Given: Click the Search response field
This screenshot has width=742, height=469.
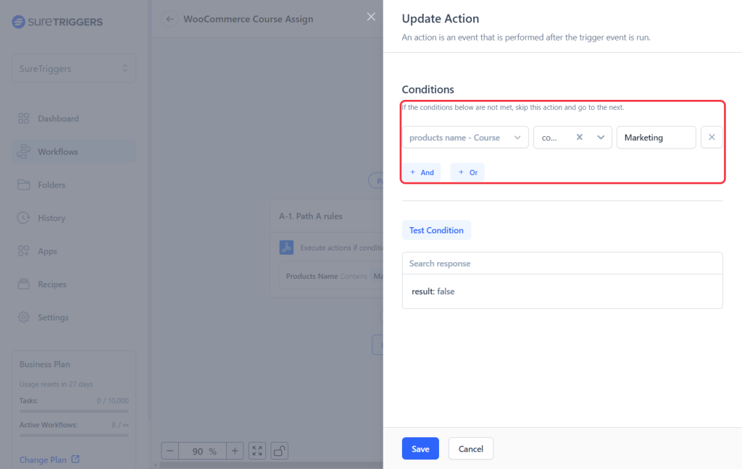Looking at the screenshot, I should 562,263.
